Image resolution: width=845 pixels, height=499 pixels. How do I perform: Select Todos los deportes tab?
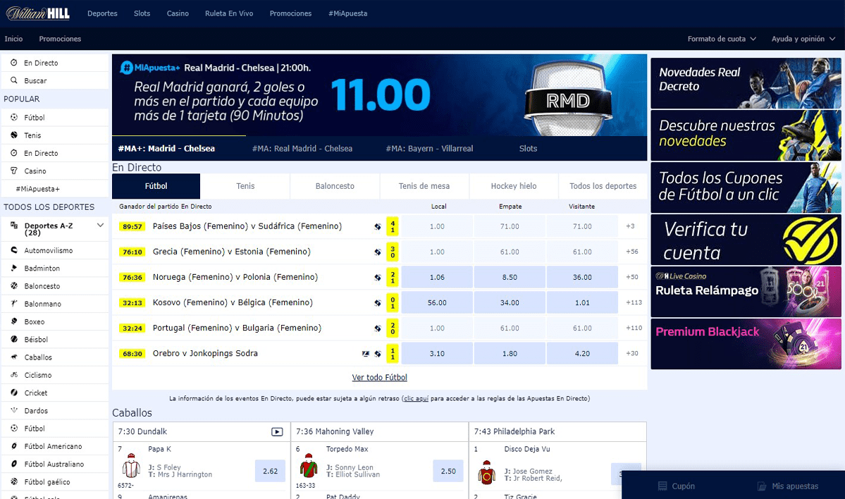pos(603,186)
